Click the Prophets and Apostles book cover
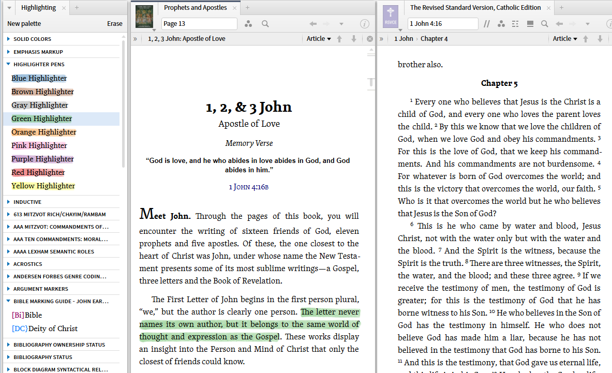This screenshot has width=612, height=373. pos(144,17)
